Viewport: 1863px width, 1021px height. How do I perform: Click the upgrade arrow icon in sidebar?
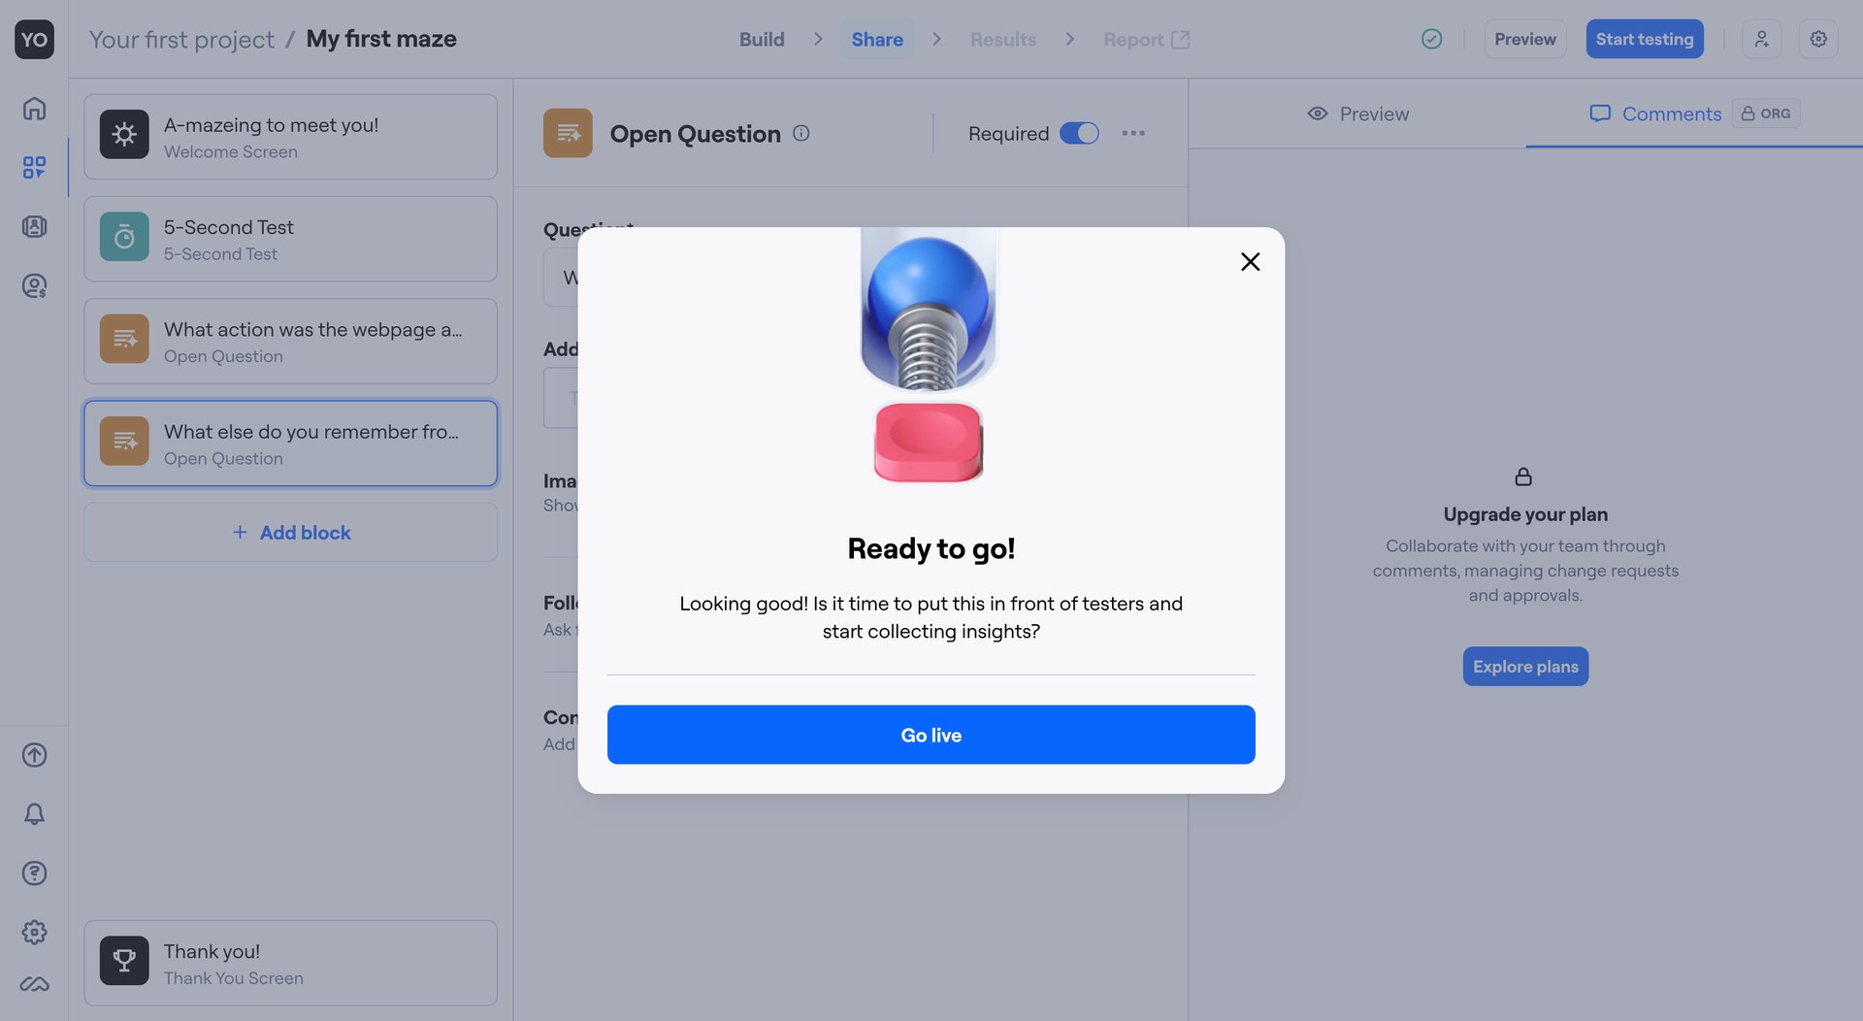(x=34, y=755)
